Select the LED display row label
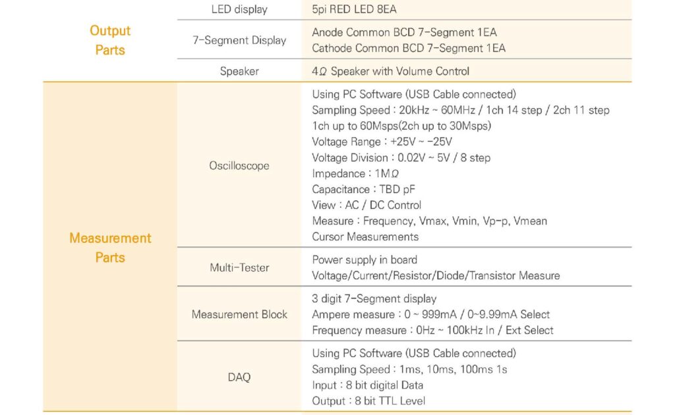The height and width of the screenshot is (415, 675). (x=239, y=9)
